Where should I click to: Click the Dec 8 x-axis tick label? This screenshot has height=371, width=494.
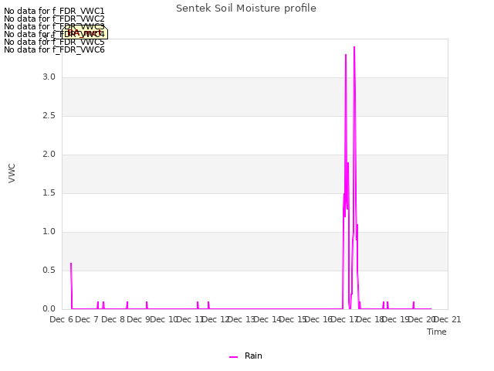point(113,319)
